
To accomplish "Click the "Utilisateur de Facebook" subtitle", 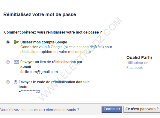I will [137, 65].
